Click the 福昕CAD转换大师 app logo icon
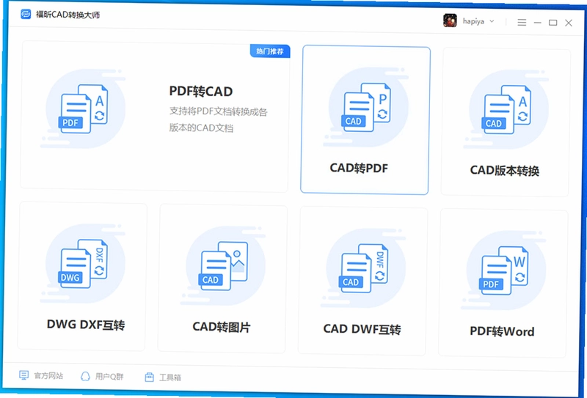Viewport: 587px width, 398px height. point(26,15)
